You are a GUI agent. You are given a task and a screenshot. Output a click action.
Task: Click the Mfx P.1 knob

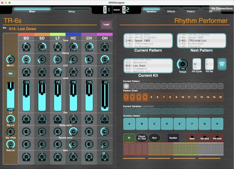pos(11,59)
